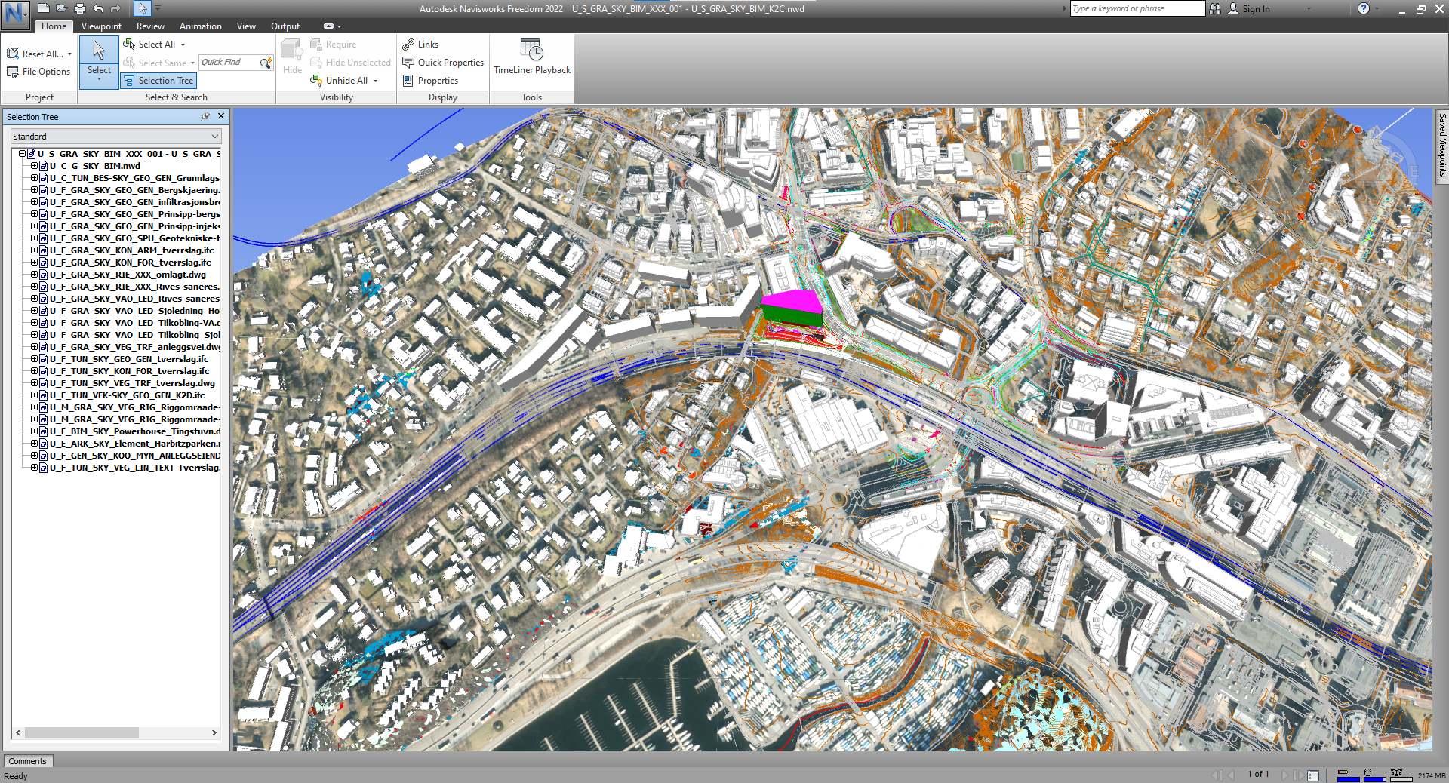Expand the U_F_TUN_VEK-SKY_GEO_GEN_K2D.ifc node

point(34,395)
